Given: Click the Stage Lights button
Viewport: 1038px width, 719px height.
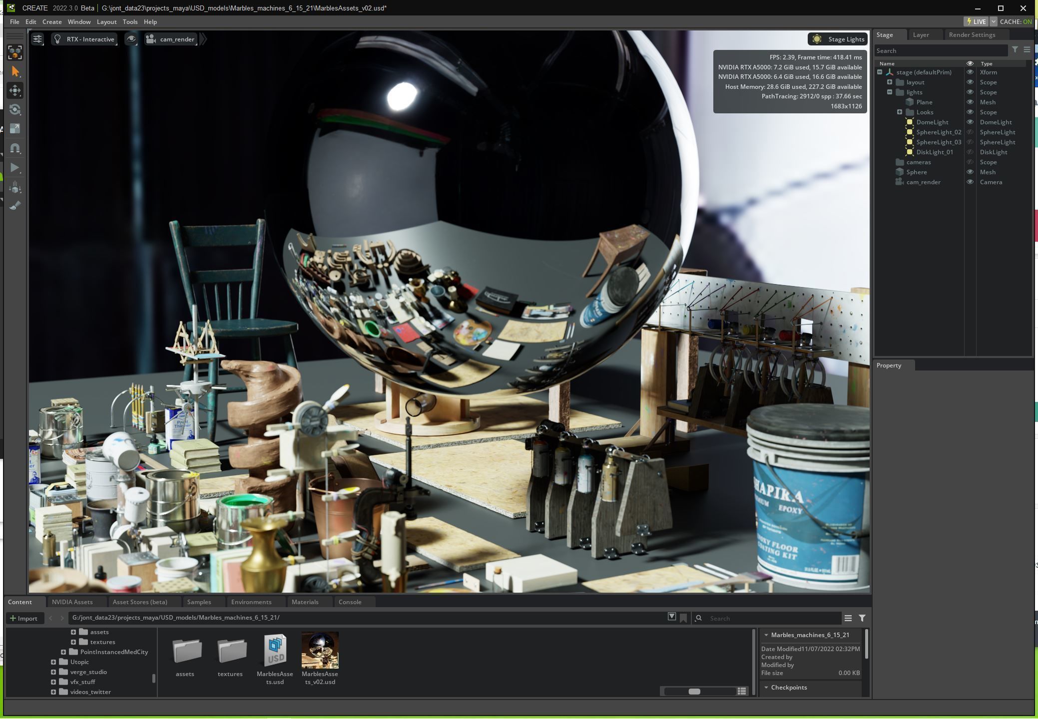Looking at the screenshot, I should [838, 39].
